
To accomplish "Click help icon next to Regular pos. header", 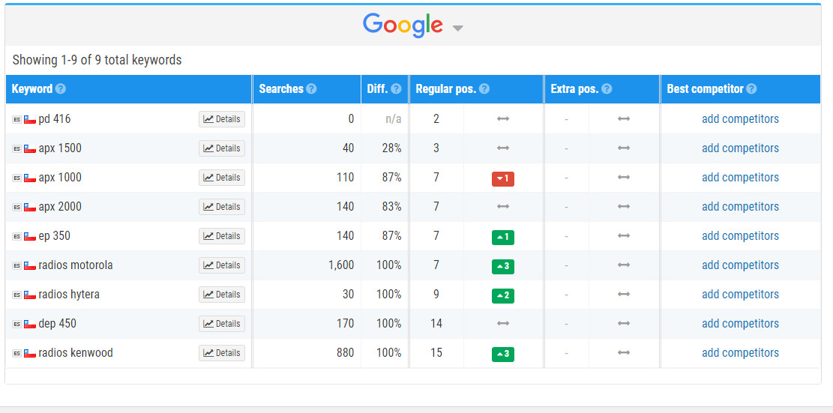I will click(484, 88).
